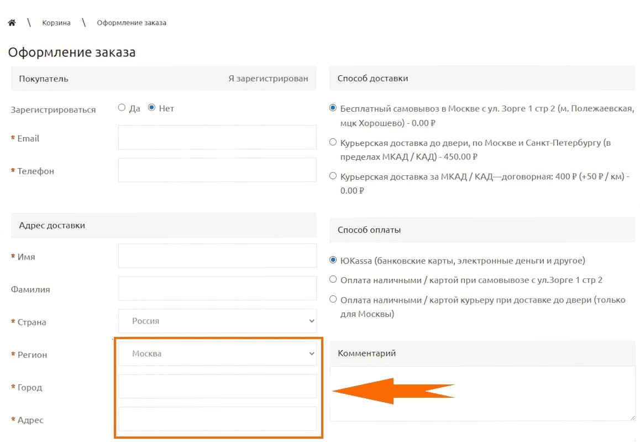Select Нет for registration
640x442 pixels.
tap(152, 108)
